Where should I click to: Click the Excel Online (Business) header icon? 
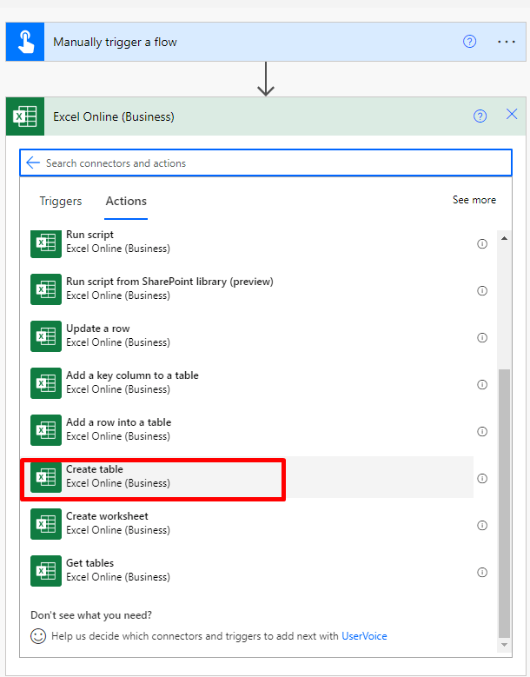click(25, 116)
